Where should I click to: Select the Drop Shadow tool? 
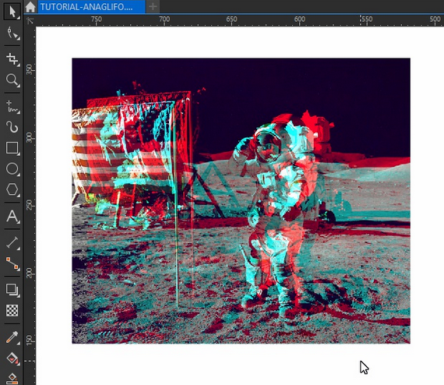click(12, 289)
